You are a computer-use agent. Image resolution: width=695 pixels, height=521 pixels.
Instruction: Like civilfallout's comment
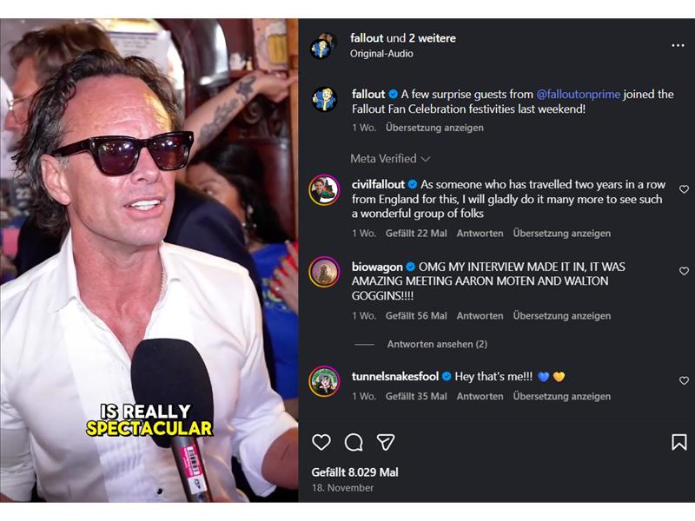[684, 189]
